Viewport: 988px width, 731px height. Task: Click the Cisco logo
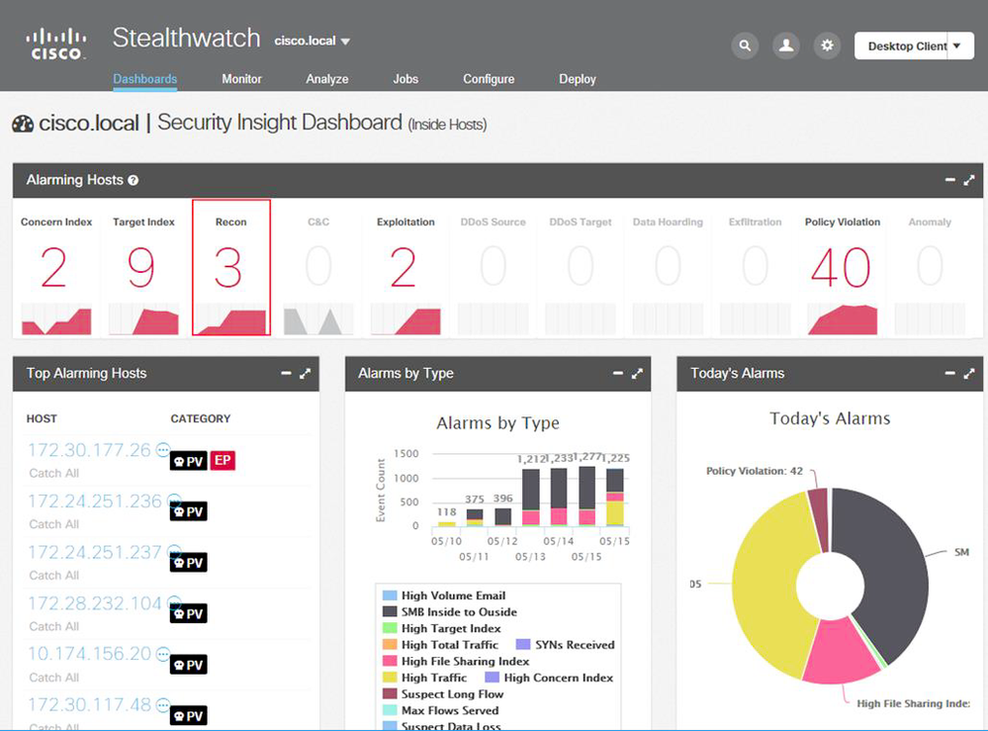point(56,45)
